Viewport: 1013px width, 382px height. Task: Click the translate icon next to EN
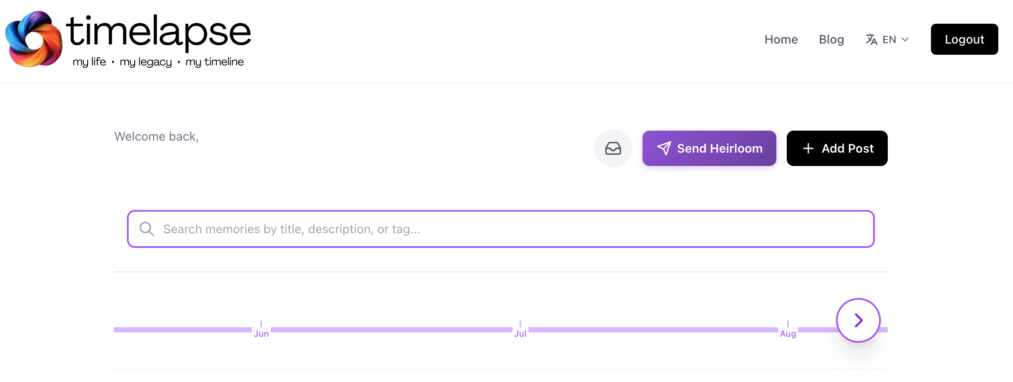click(x=871, y=39)
